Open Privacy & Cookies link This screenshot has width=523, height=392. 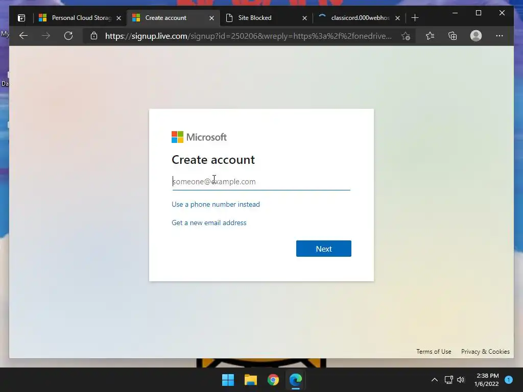pos(485,352)
